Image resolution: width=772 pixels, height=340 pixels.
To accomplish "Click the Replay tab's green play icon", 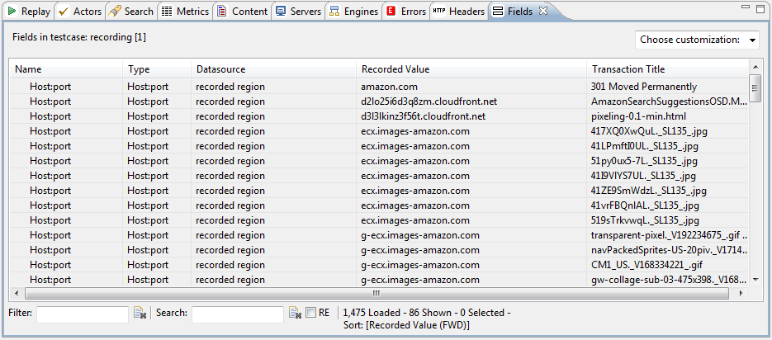I will click(x=12, y=12).
